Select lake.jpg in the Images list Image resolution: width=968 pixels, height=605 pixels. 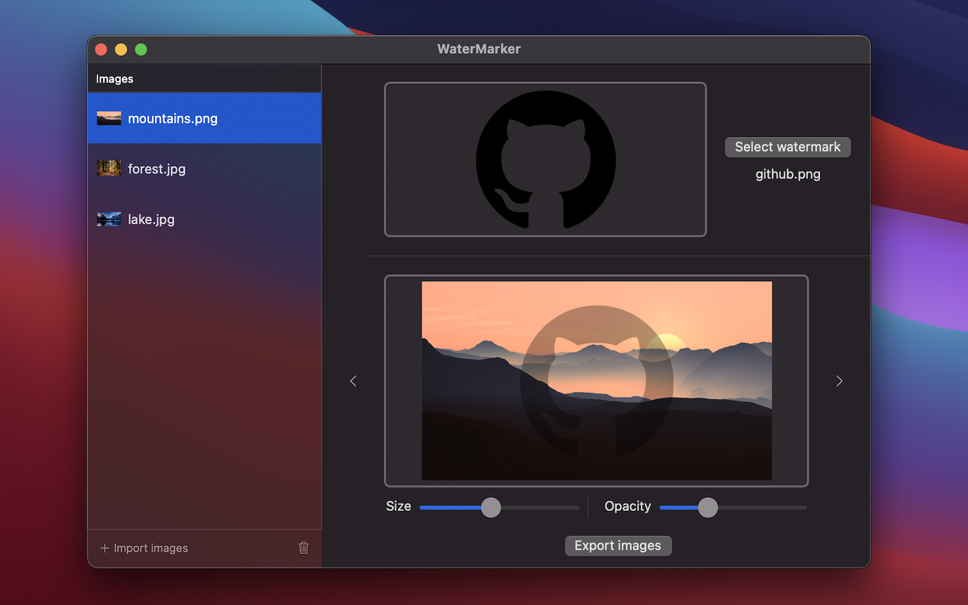[x=204, y=219]
